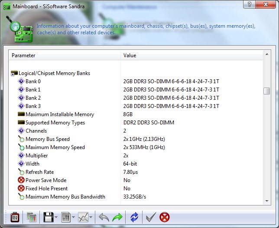Open the report view dropdown arrow
279x228 pixels.
click(x=74, y=218)
